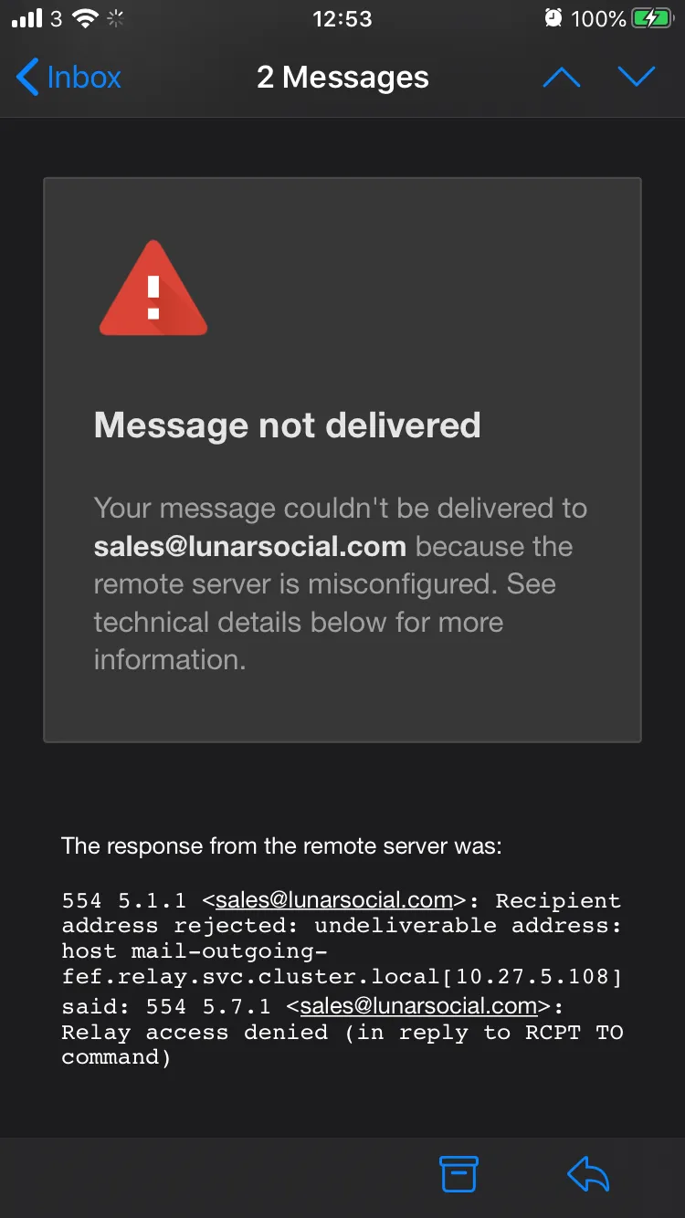
Task: Open second sales@lunarsocial.com link after 5.7.1
Action: pyautogui.click(x=418, y=1006)
